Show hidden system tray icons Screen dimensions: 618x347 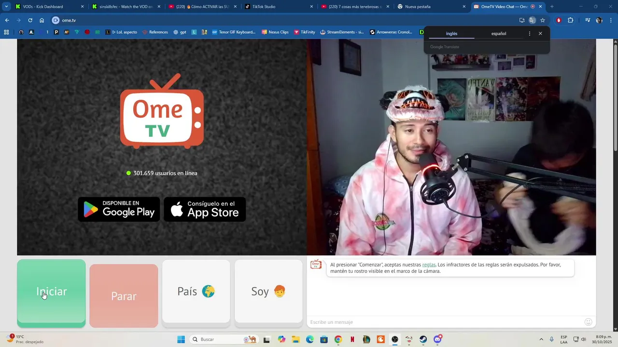[541, 339]
